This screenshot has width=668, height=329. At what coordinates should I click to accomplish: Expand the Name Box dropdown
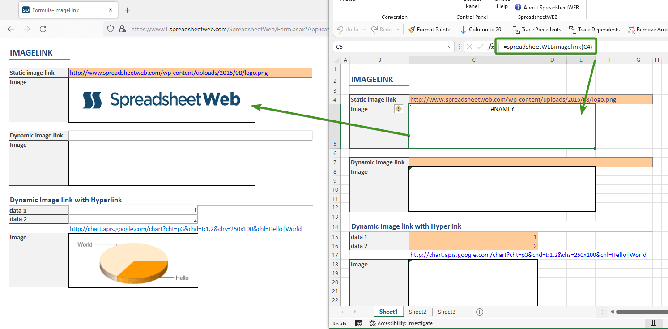click(450, 47)
